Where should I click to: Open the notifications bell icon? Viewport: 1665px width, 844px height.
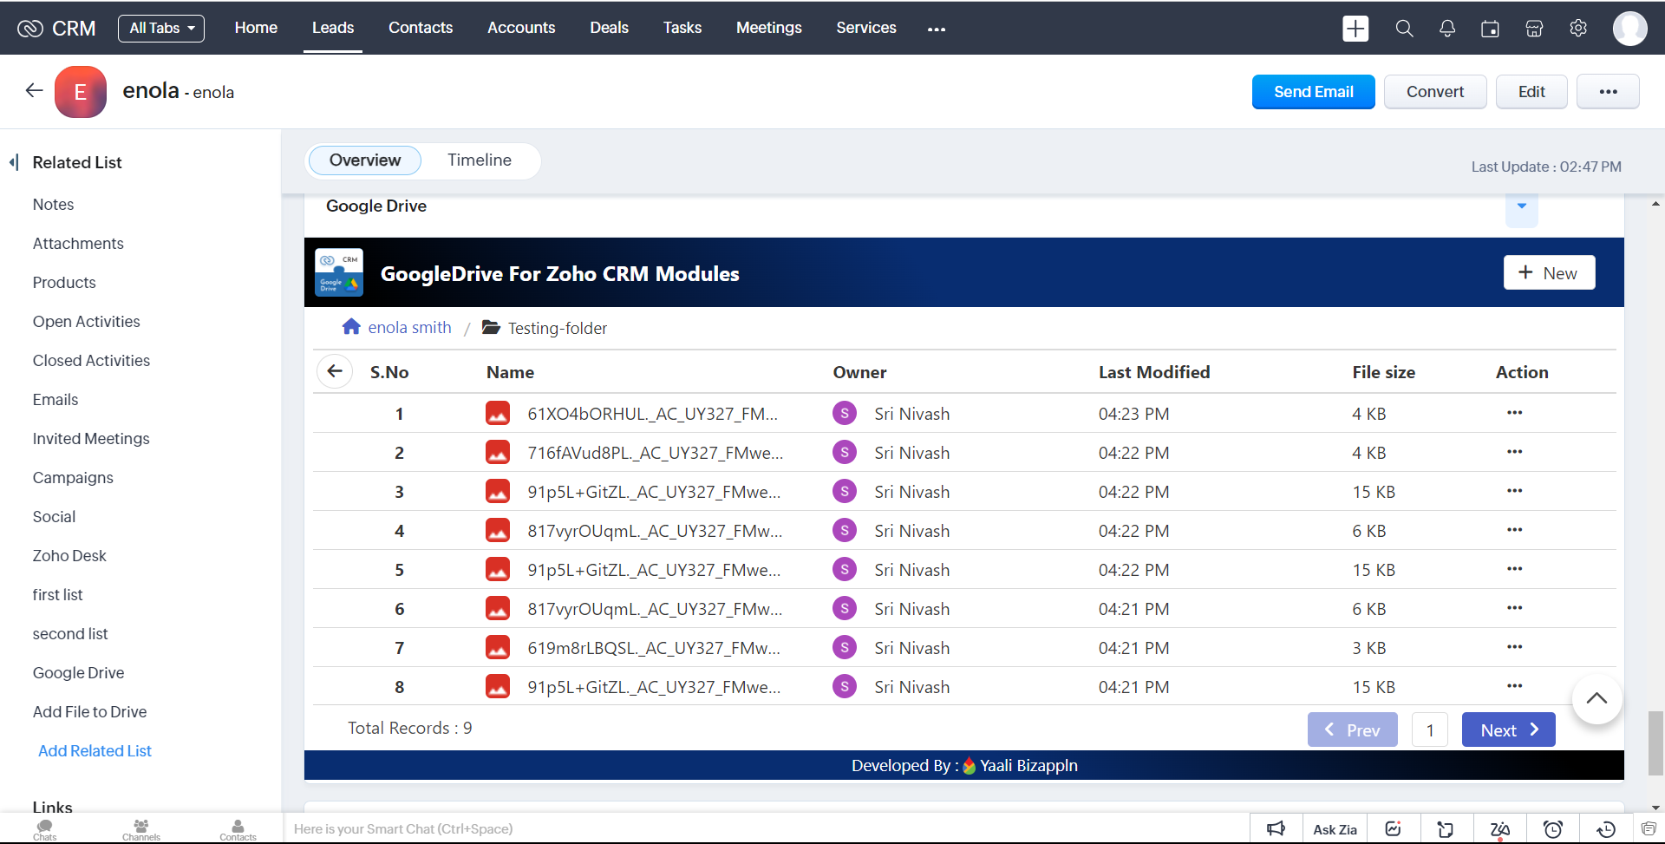[x=1446, y=29]
